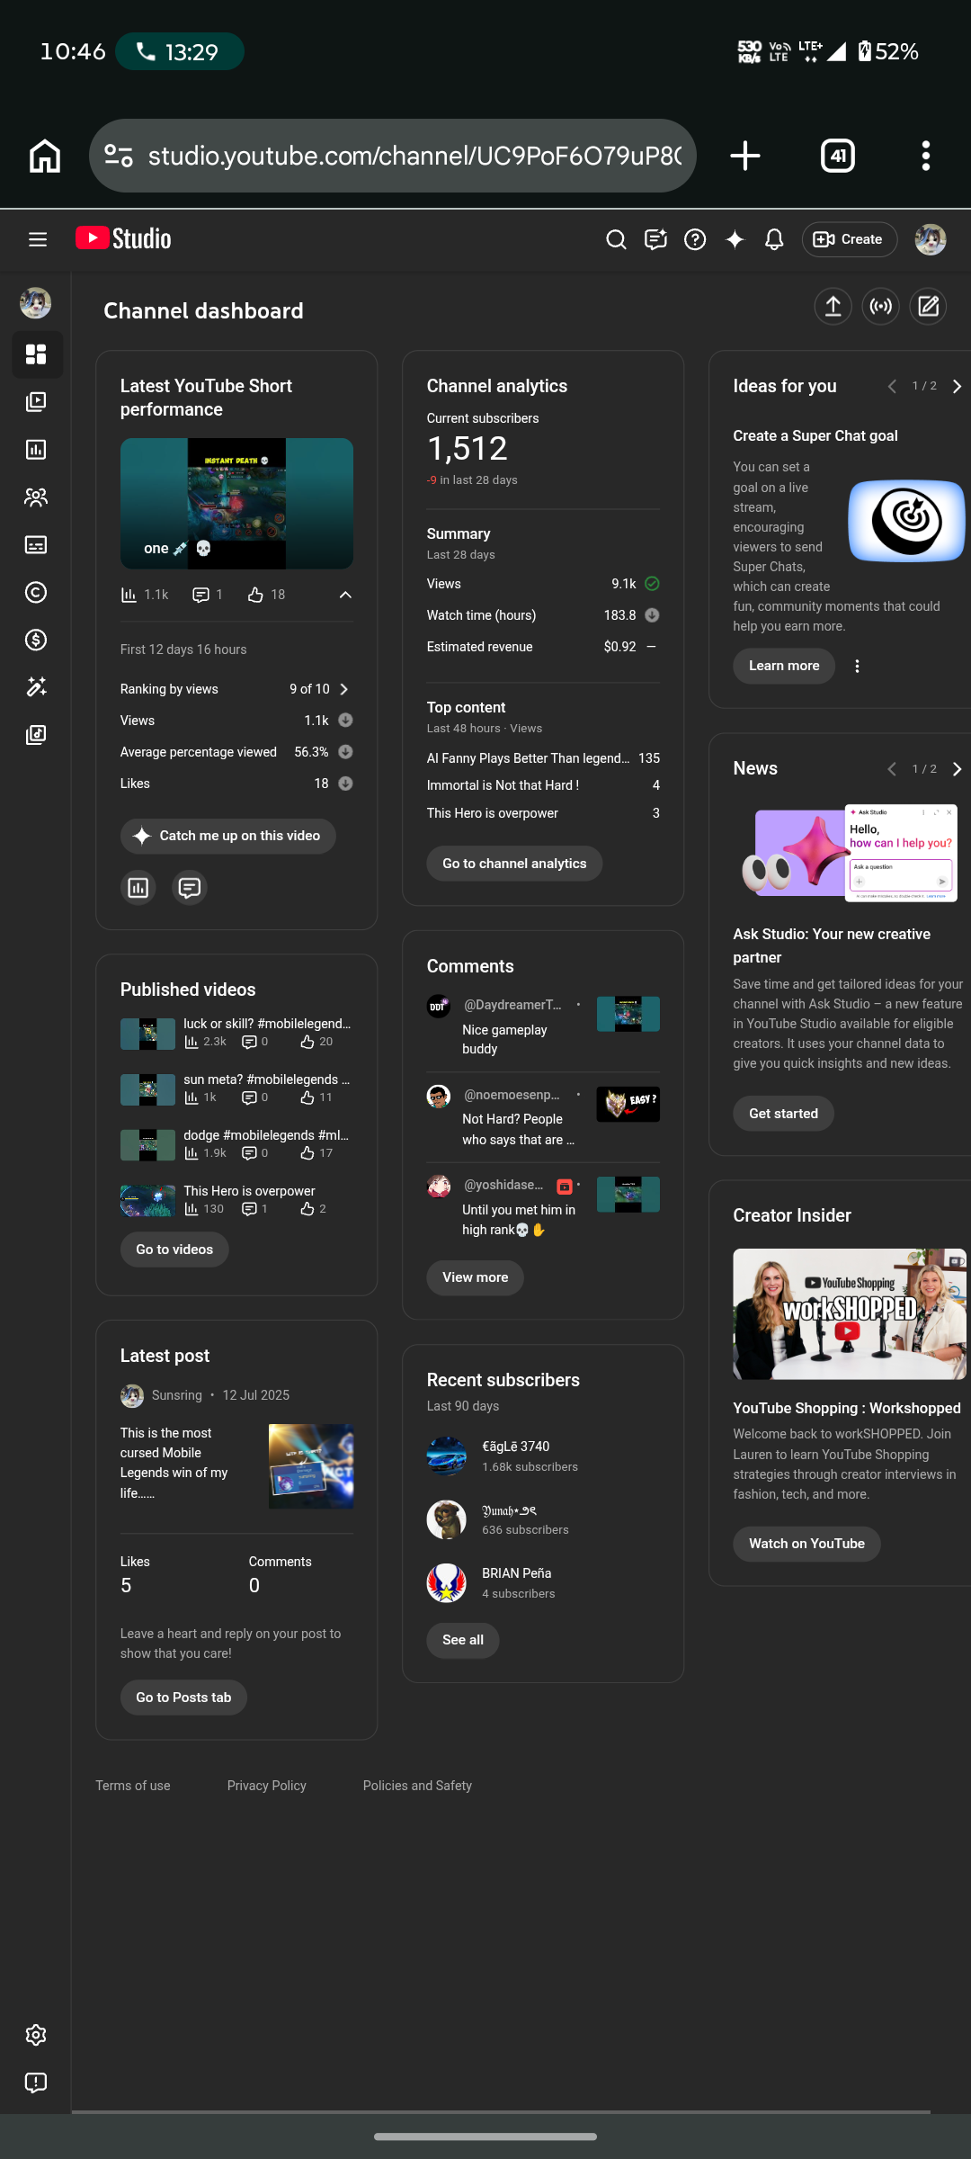
Task: Go to previous News card
Action: pyautogui.click(x=892, y=769)
